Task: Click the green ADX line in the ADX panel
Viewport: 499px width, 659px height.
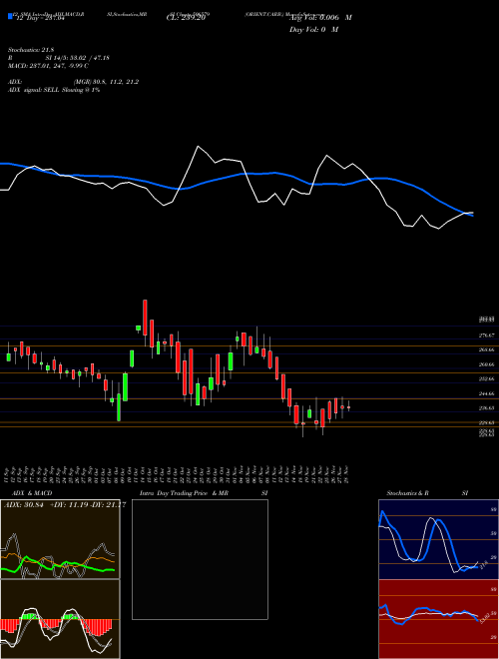Action: (x=59, y=566)
